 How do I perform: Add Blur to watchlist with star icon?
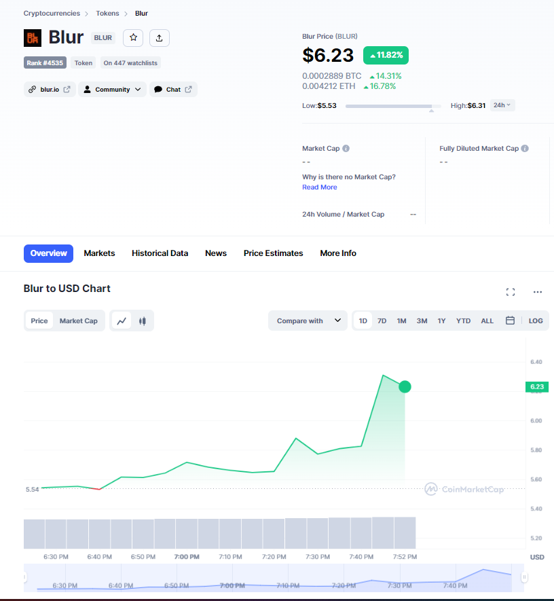(133, 38)
